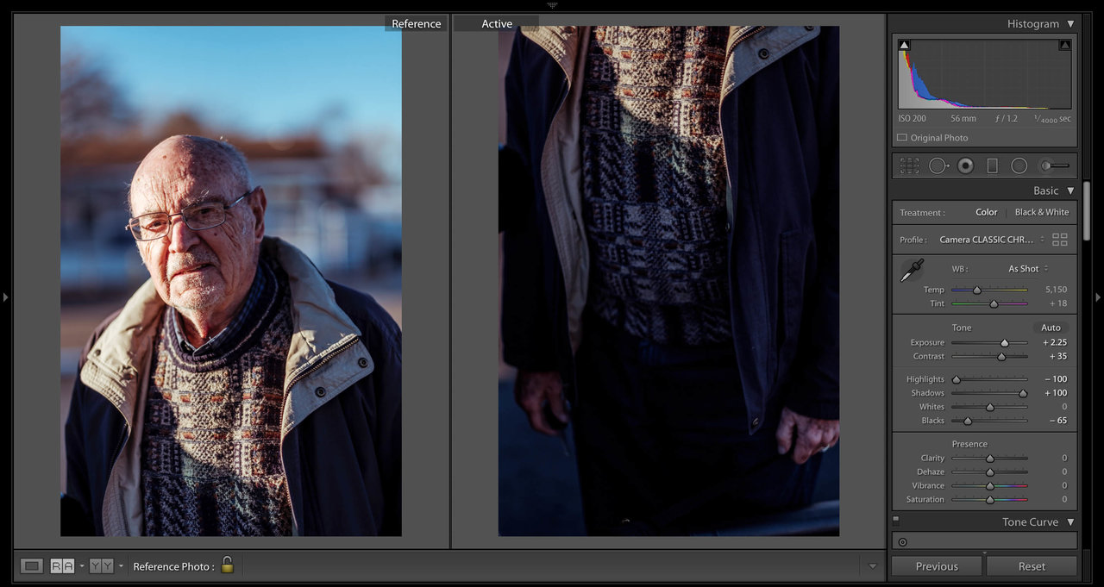Select the Radial Filter tool
This screenshot has height=587, width=1104.
(1019, 165)
